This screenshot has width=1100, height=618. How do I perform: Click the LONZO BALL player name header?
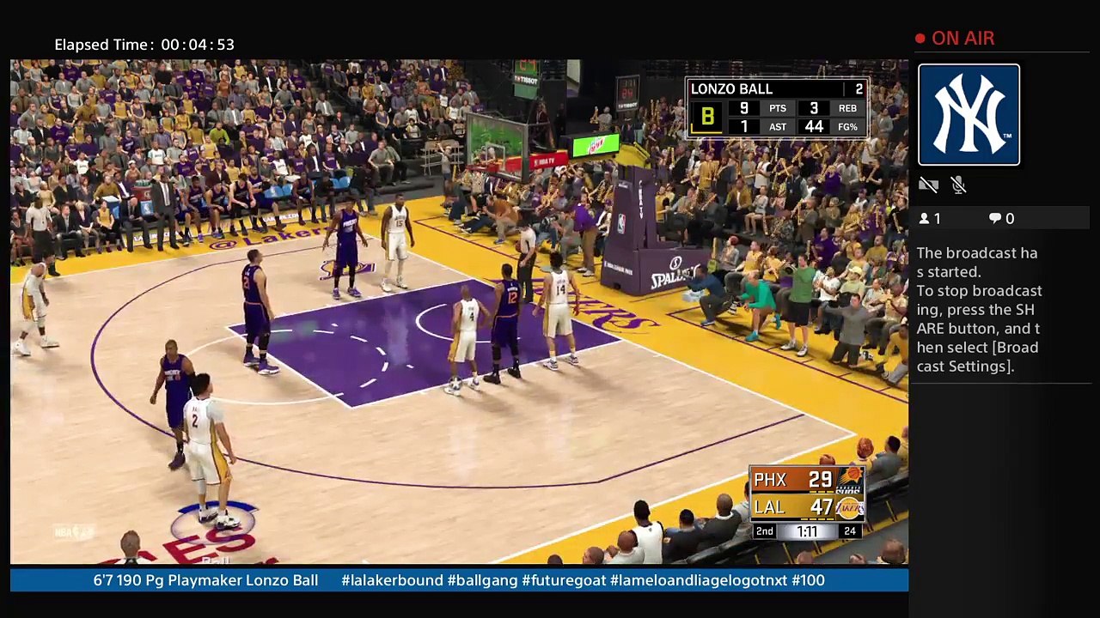point(731,89)
